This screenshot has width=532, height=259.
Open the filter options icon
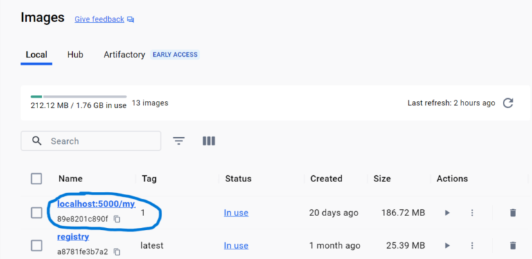179,141
